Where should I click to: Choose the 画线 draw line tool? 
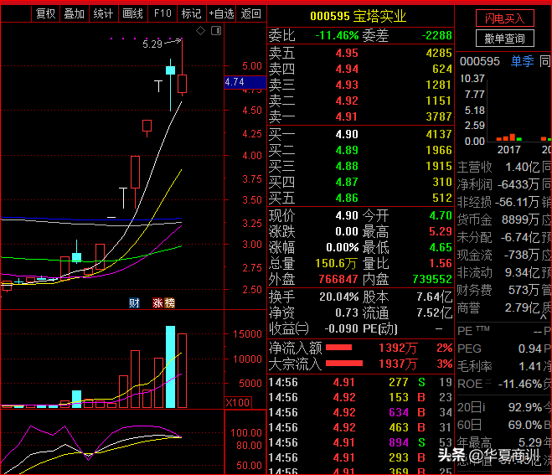pyautogui.click(x=132, y=14)
